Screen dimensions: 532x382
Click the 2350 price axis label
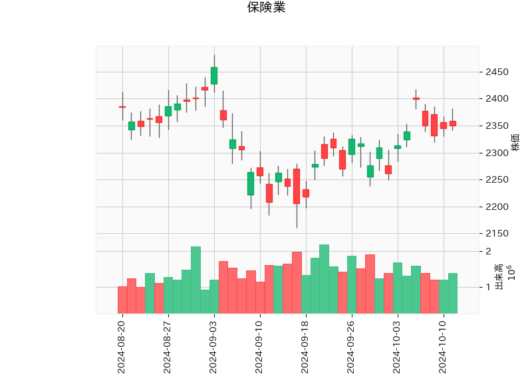(x=497, y=126)
